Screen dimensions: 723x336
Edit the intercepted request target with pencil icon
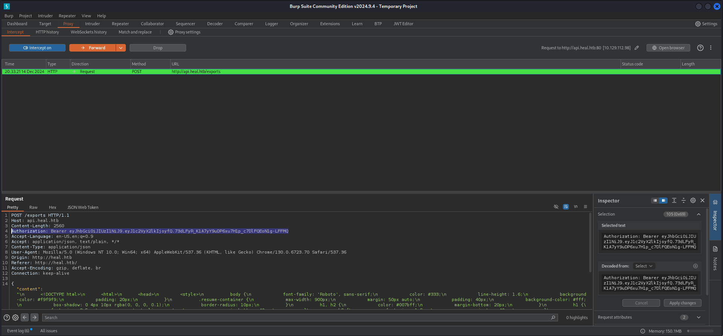pos(637,48)
